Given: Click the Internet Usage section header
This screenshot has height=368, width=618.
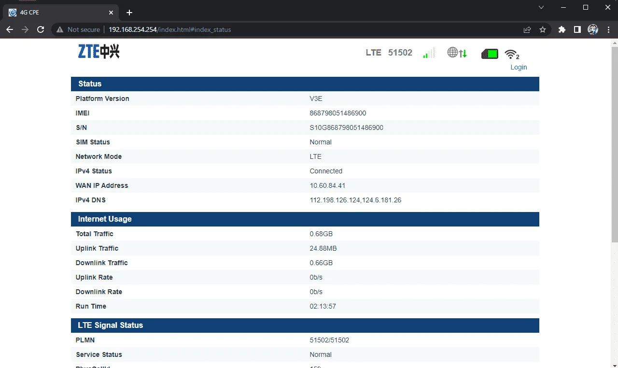Looking at the screenshot, I should pyautogui.click(x=305, y=219).
